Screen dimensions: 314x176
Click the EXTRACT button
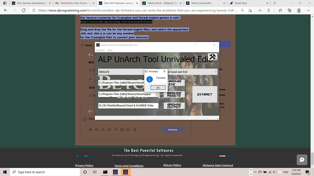205,94
